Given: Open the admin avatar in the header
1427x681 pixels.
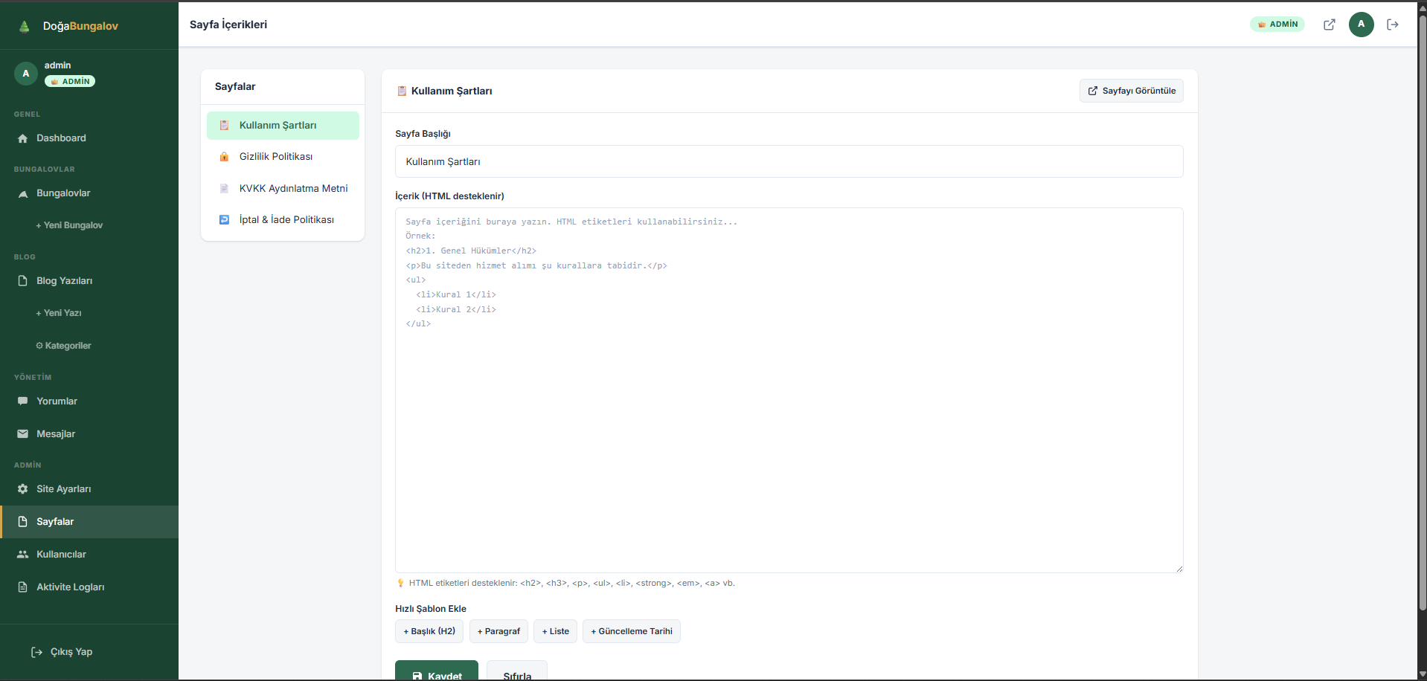Looking at the screenshot, I should (1361, 25).
